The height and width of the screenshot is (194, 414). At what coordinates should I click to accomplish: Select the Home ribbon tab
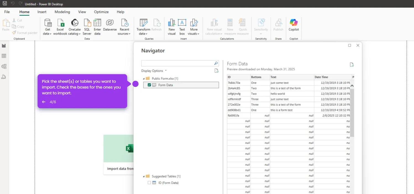click(x=24, y=12)
